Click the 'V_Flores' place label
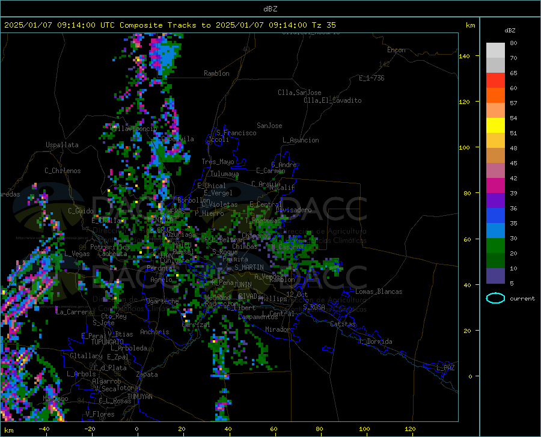541x437 pixels. 100,414
